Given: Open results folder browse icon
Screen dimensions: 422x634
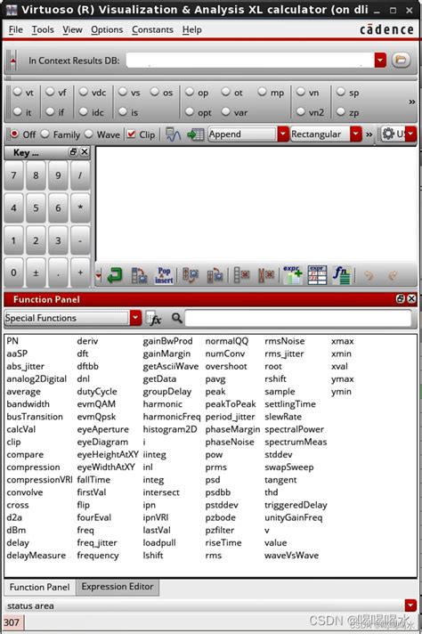Looking at the screenshot, I should [401, 61].
